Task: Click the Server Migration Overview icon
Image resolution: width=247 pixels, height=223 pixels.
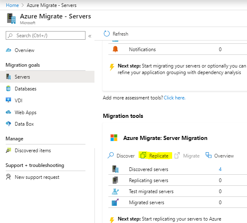Action: click(209, 155)
